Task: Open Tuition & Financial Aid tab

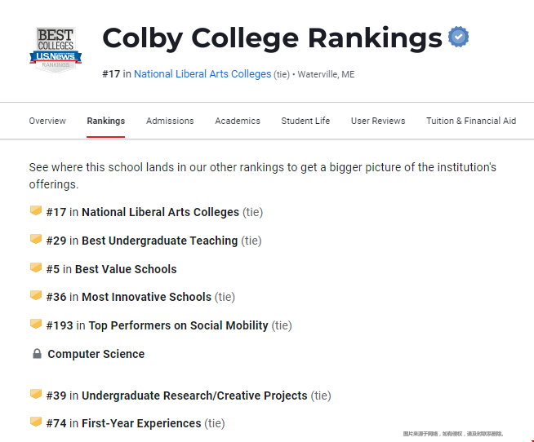Action: pyautogui.click(x=471, y=121)
